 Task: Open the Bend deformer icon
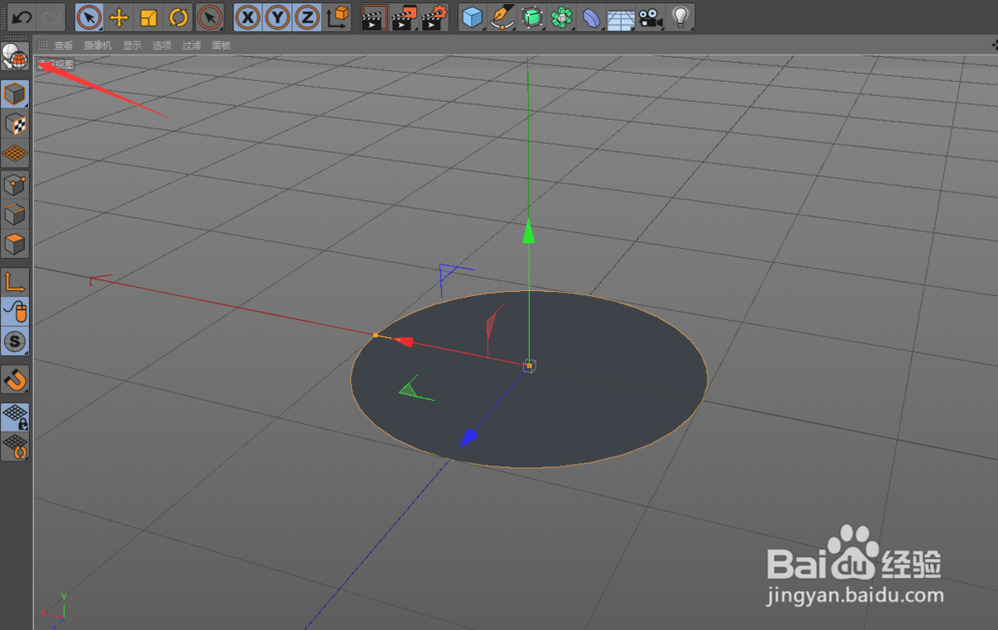[x=591, y=17]
